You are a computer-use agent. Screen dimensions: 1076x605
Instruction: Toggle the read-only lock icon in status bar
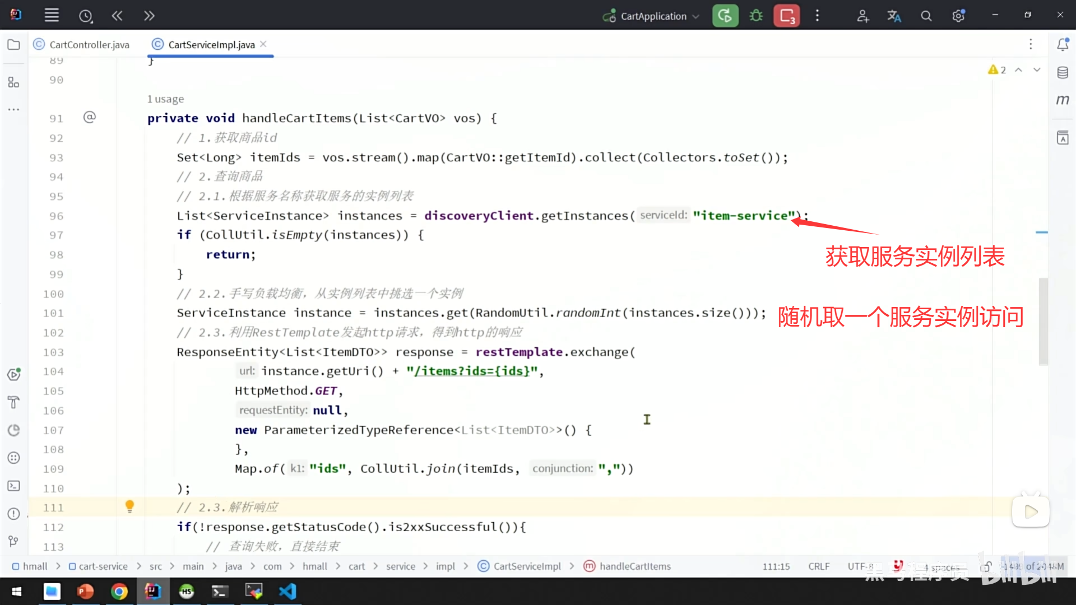(986, 566)
